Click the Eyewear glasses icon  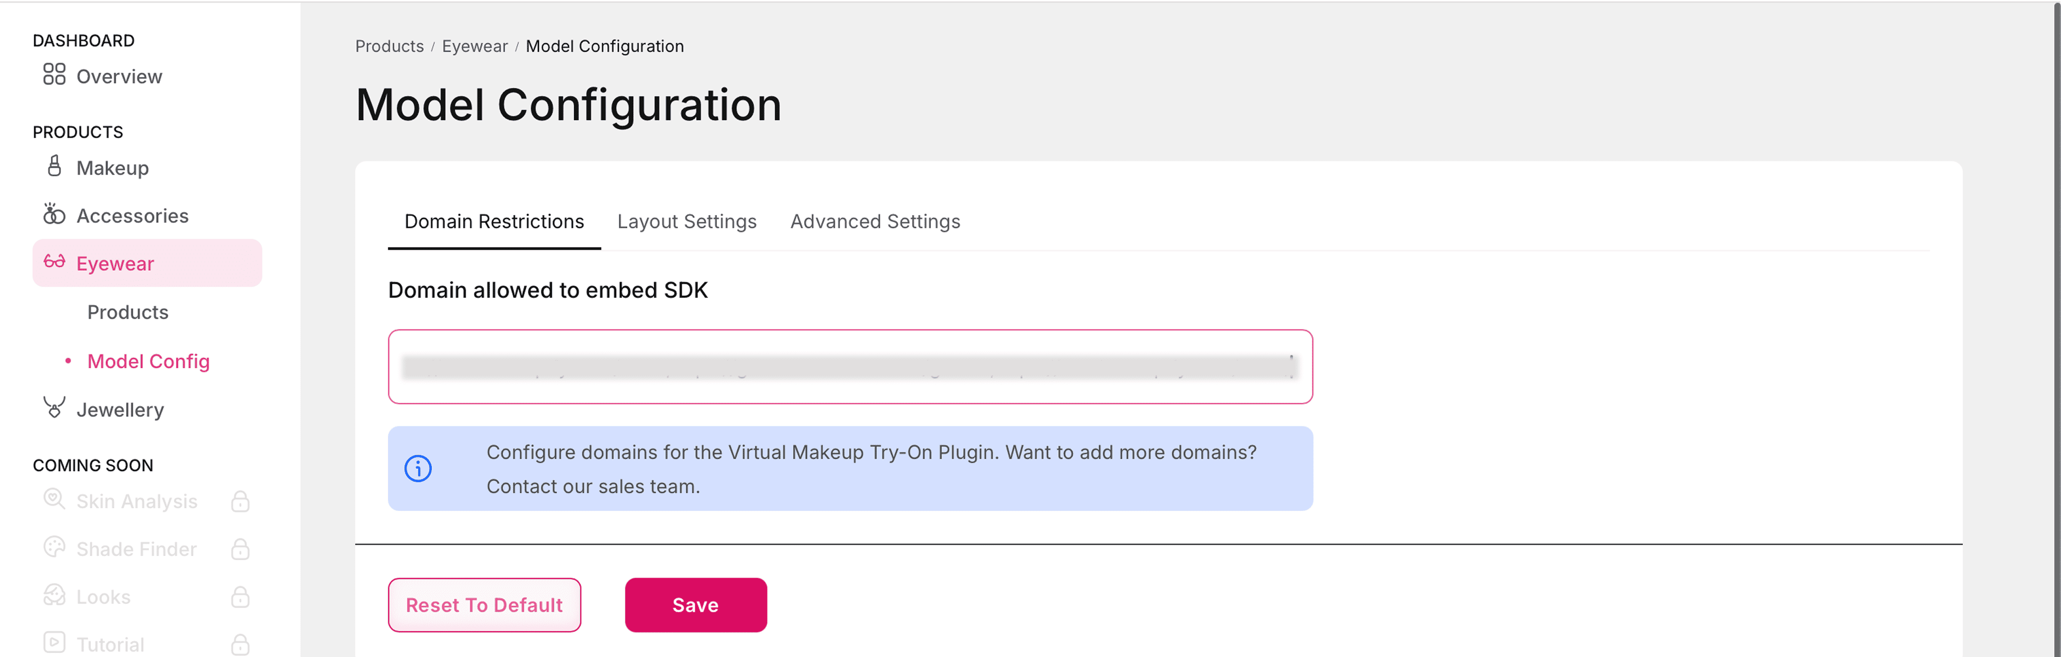pyautogui.click(x=54, y=262)
